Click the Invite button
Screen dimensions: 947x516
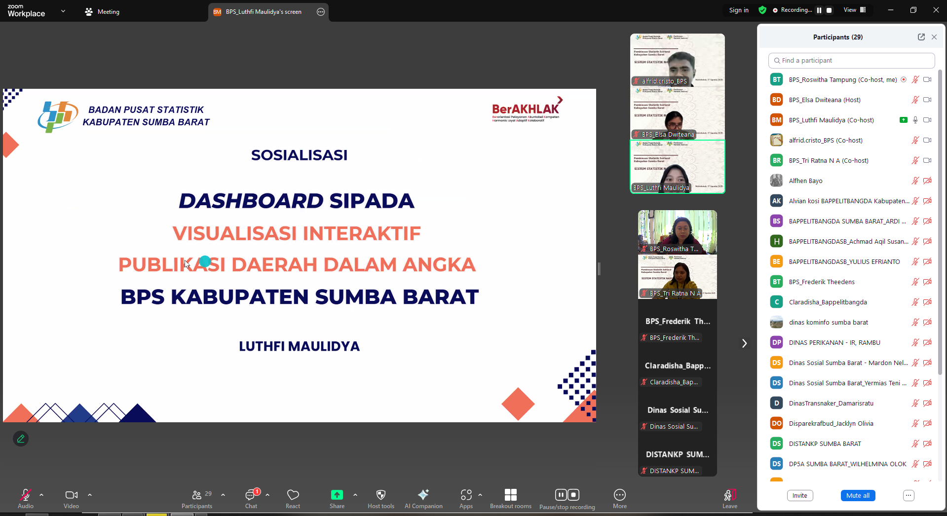click(x=799, y=496)
